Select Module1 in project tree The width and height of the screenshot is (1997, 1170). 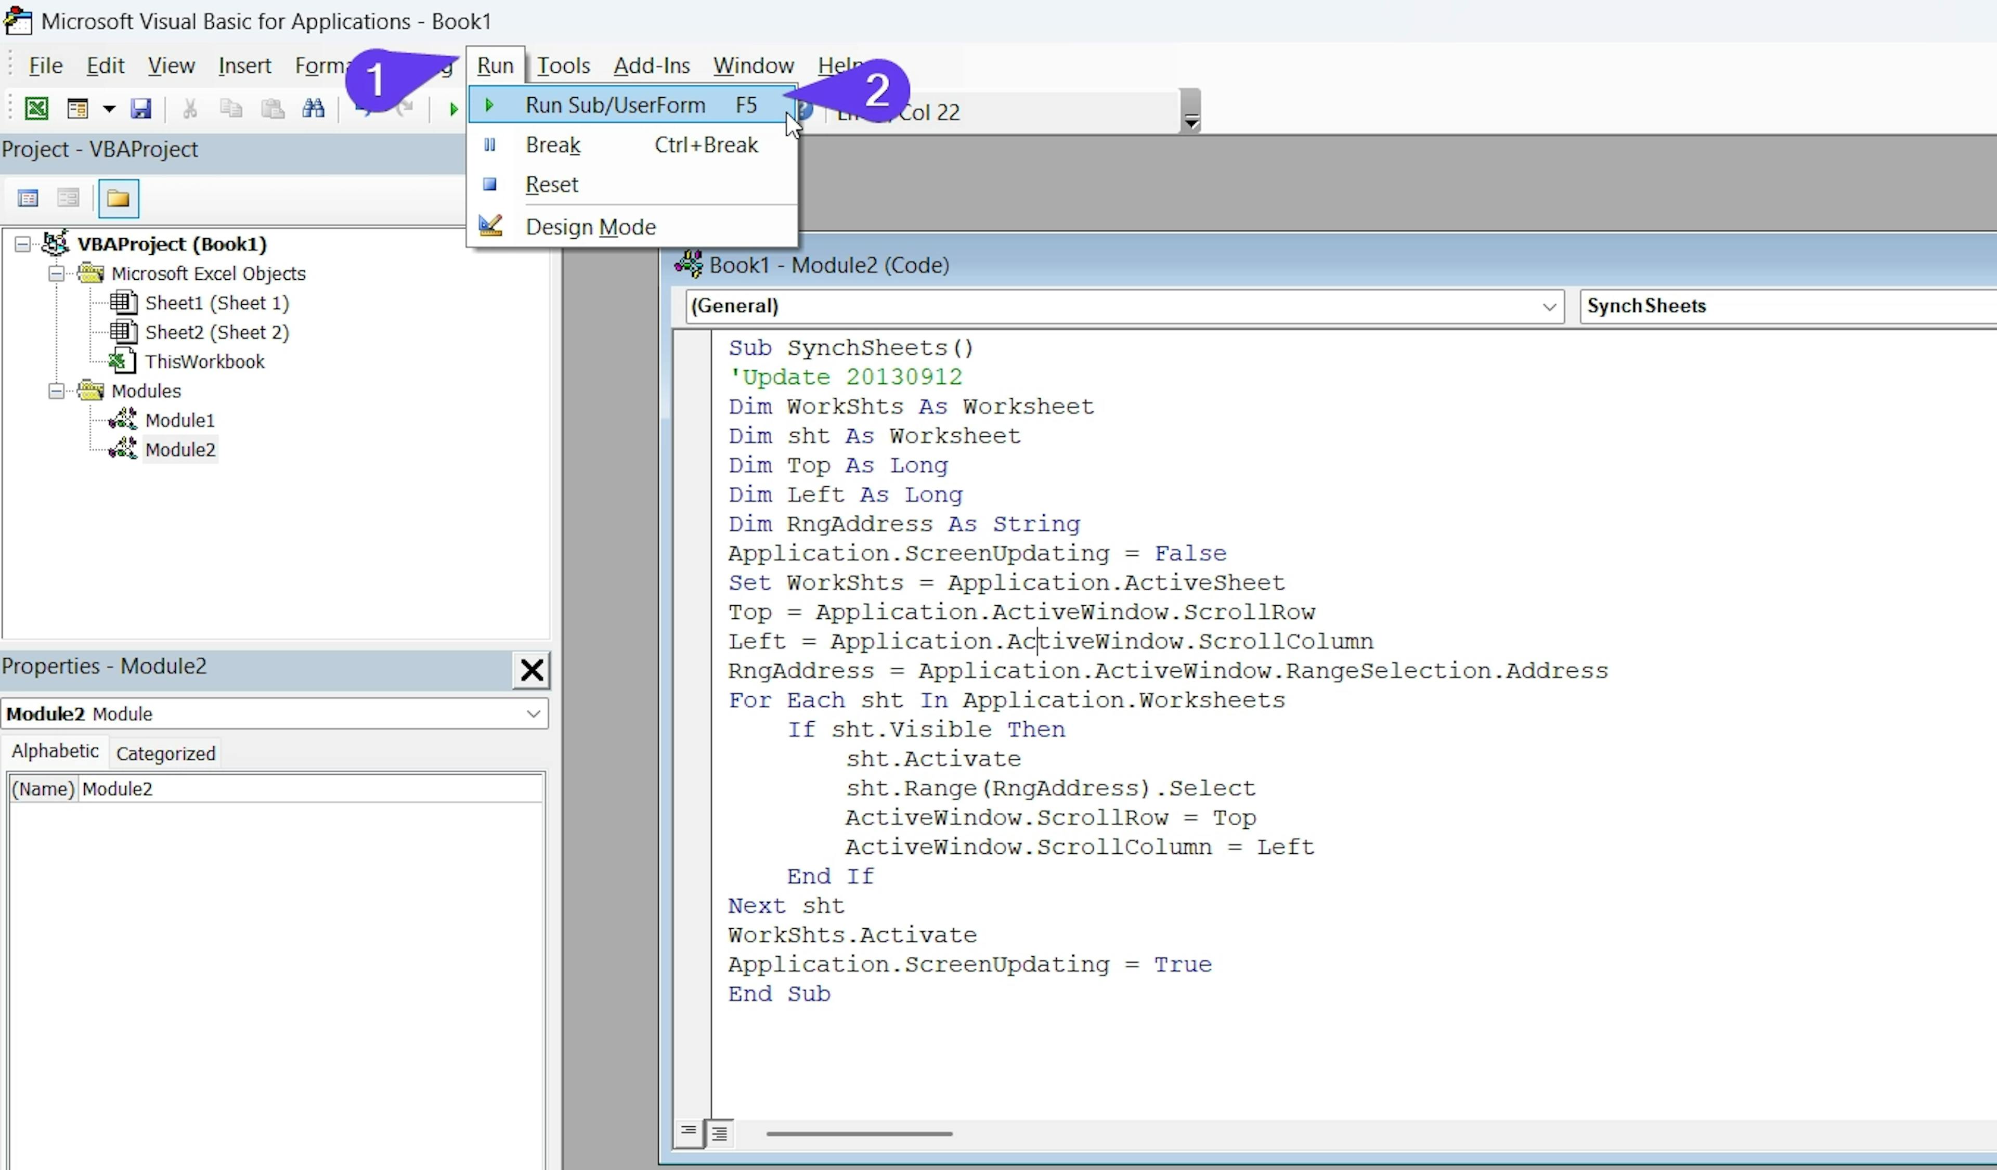point(180,421)
